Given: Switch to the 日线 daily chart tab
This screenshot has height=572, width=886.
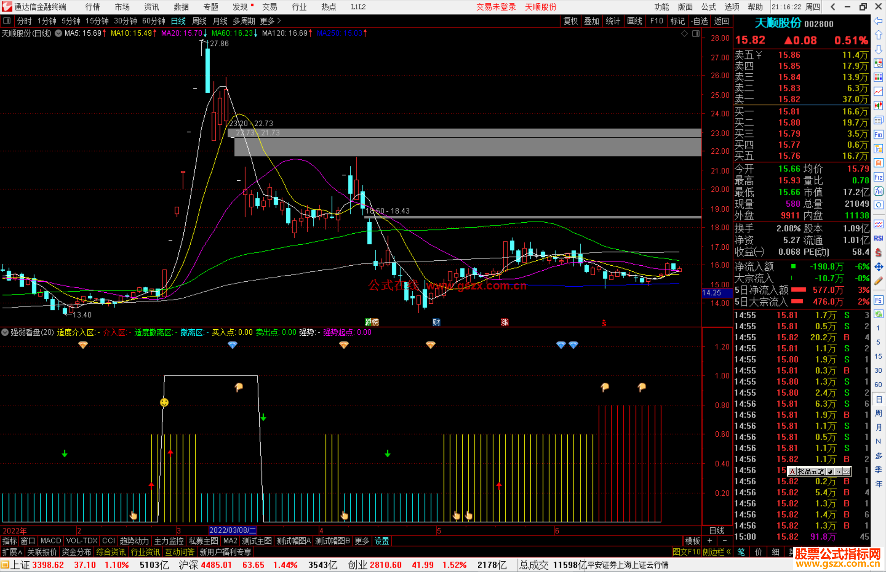Looking at the screenshot, I should (178, 21).
